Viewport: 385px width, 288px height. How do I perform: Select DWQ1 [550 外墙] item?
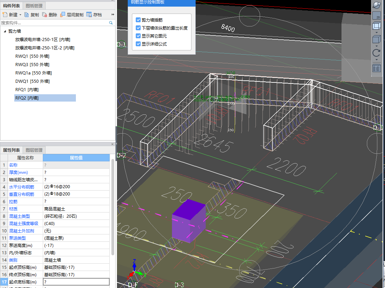(x=32, y=81)
